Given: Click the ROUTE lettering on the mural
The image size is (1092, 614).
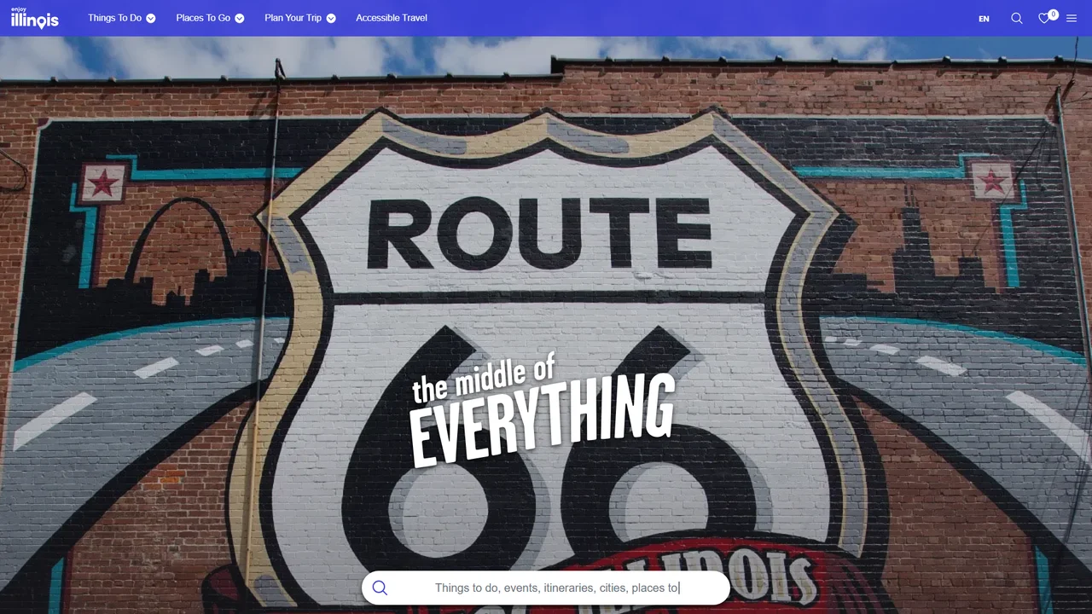Looking at the screenshot, I should pyautogui.click(x=538, y=233).
